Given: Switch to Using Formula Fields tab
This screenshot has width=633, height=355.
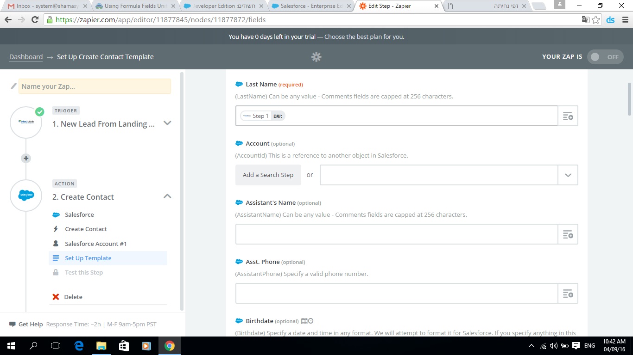Looking at the screenshot, I should click(134, 6).
